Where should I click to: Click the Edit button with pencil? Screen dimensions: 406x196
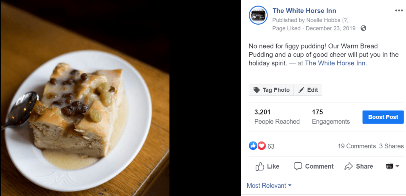(x=308, y=90)
